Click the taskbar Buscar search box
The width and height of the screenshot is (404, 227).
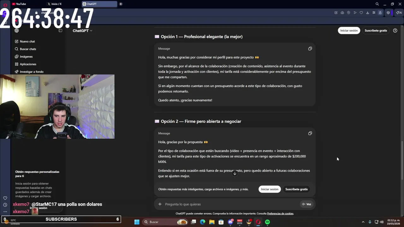165,222
